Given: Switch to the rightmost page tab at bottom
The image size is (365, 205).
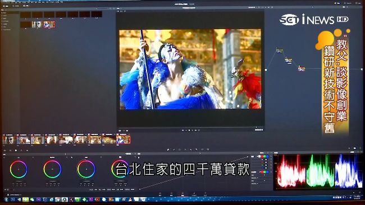Looking at the screenshot, I should pos(206,194).
